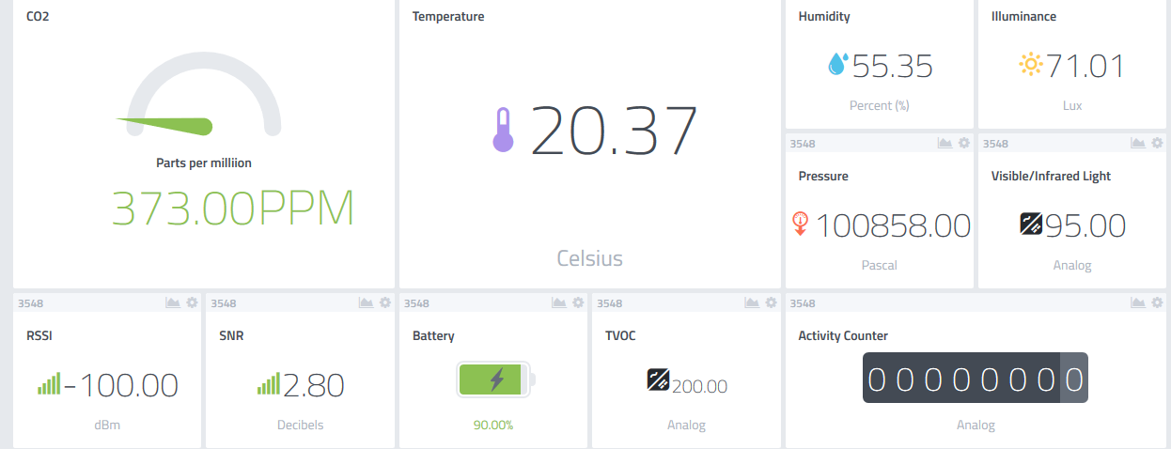View Activity Counter chart icon
This screenshot has width=1171, height=449.
(x=1137, y=302)
